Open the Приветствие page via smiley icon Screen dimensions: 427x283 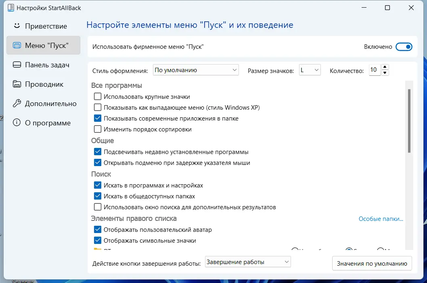pos(16,26)
